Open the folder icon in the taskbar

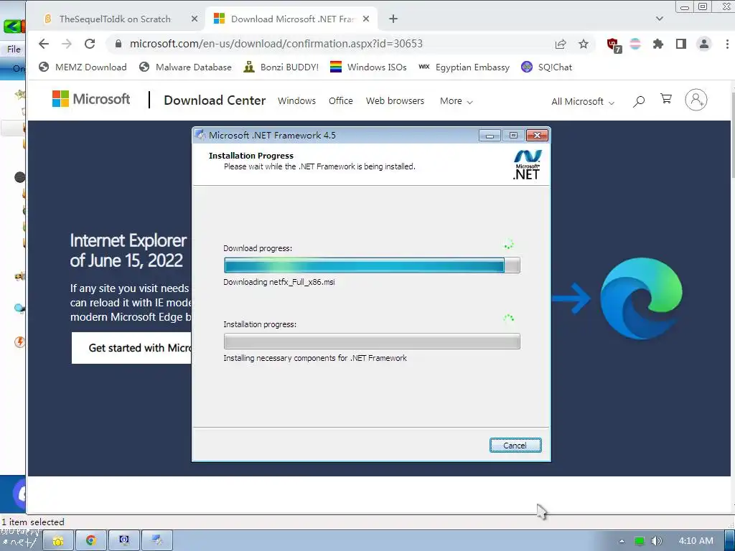point(58,541)
